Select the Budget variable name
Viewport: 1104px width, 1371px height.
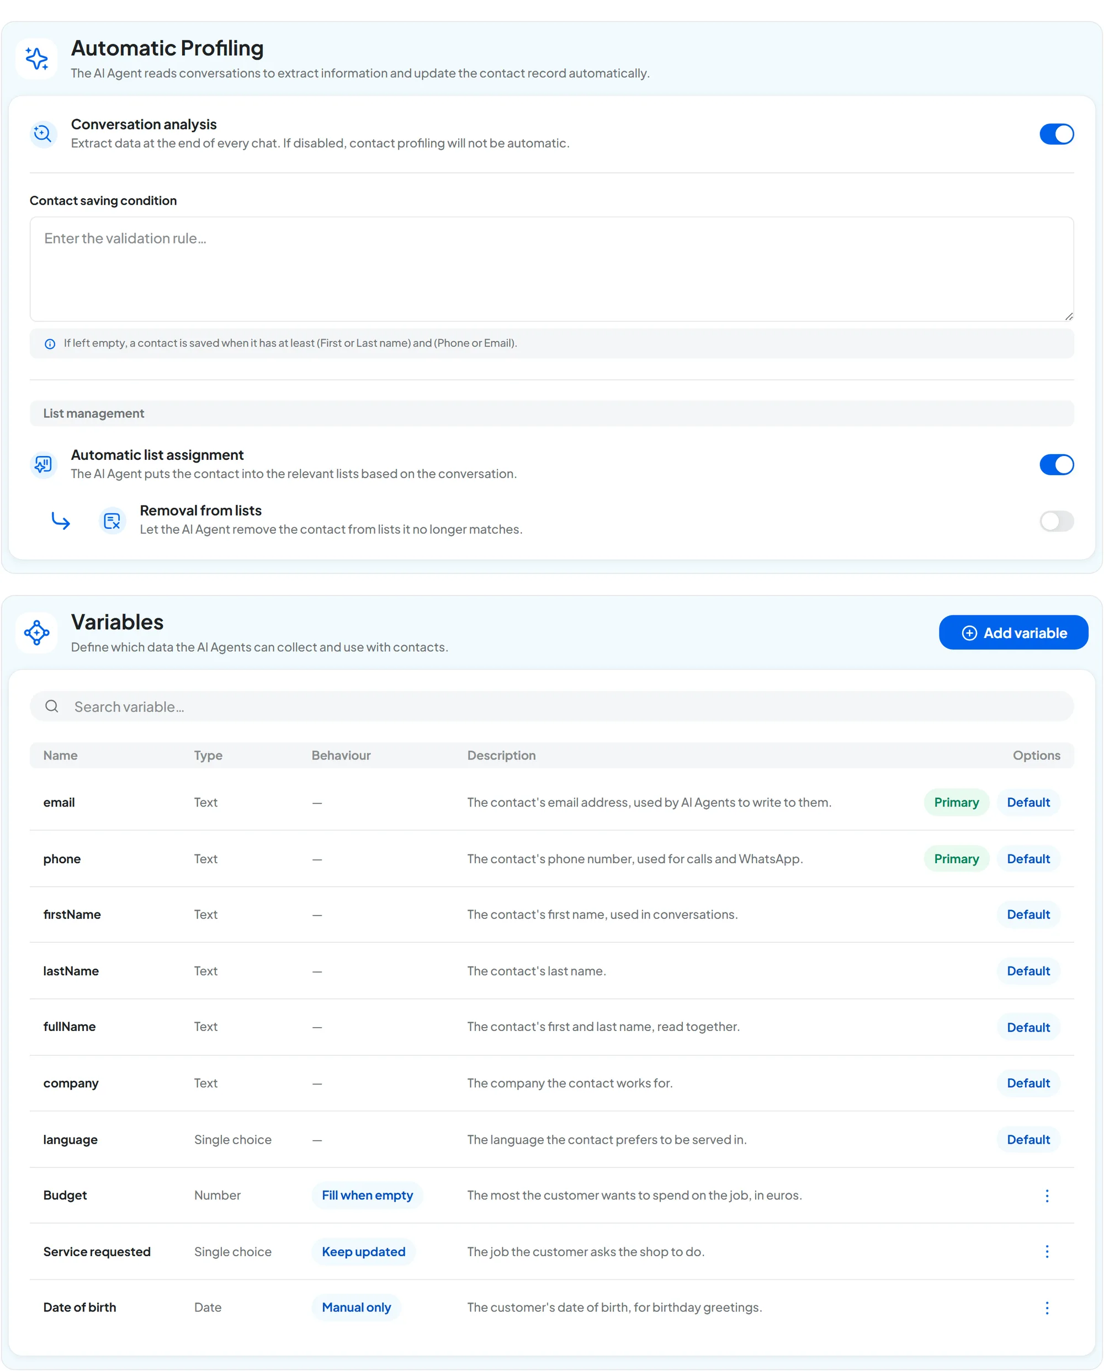[65, 1195]
